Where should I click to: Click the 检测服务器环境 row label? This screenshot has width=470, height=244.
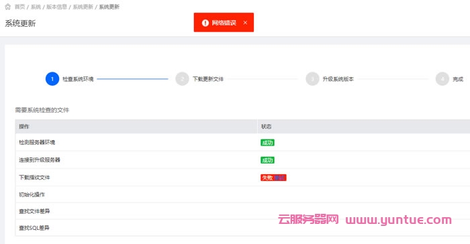37,142
